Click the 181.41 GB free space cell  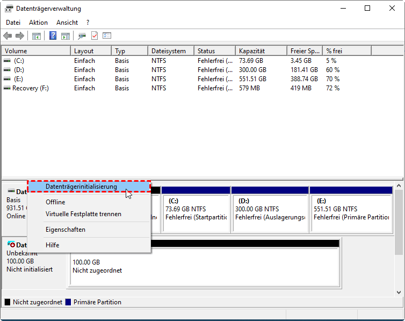[304, 70]
